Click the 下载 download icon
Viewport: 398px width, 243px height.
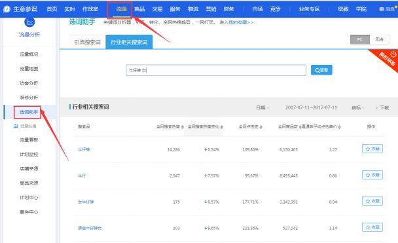377,108
